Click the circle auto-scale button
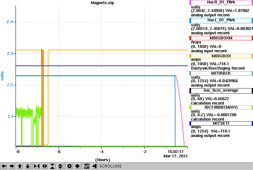 click(70, 166)
